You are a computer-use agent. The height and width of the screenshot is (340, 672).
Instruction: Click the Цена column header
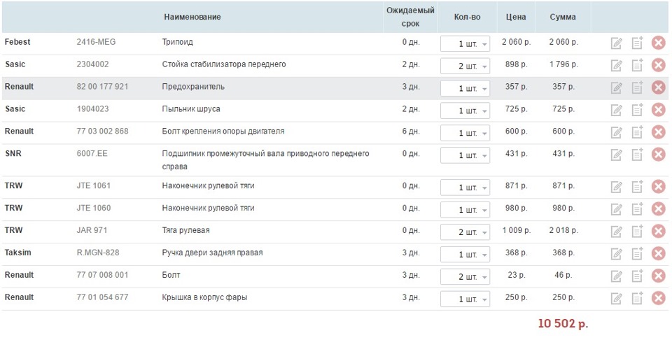pyautogui.click(x=516, y=17)
